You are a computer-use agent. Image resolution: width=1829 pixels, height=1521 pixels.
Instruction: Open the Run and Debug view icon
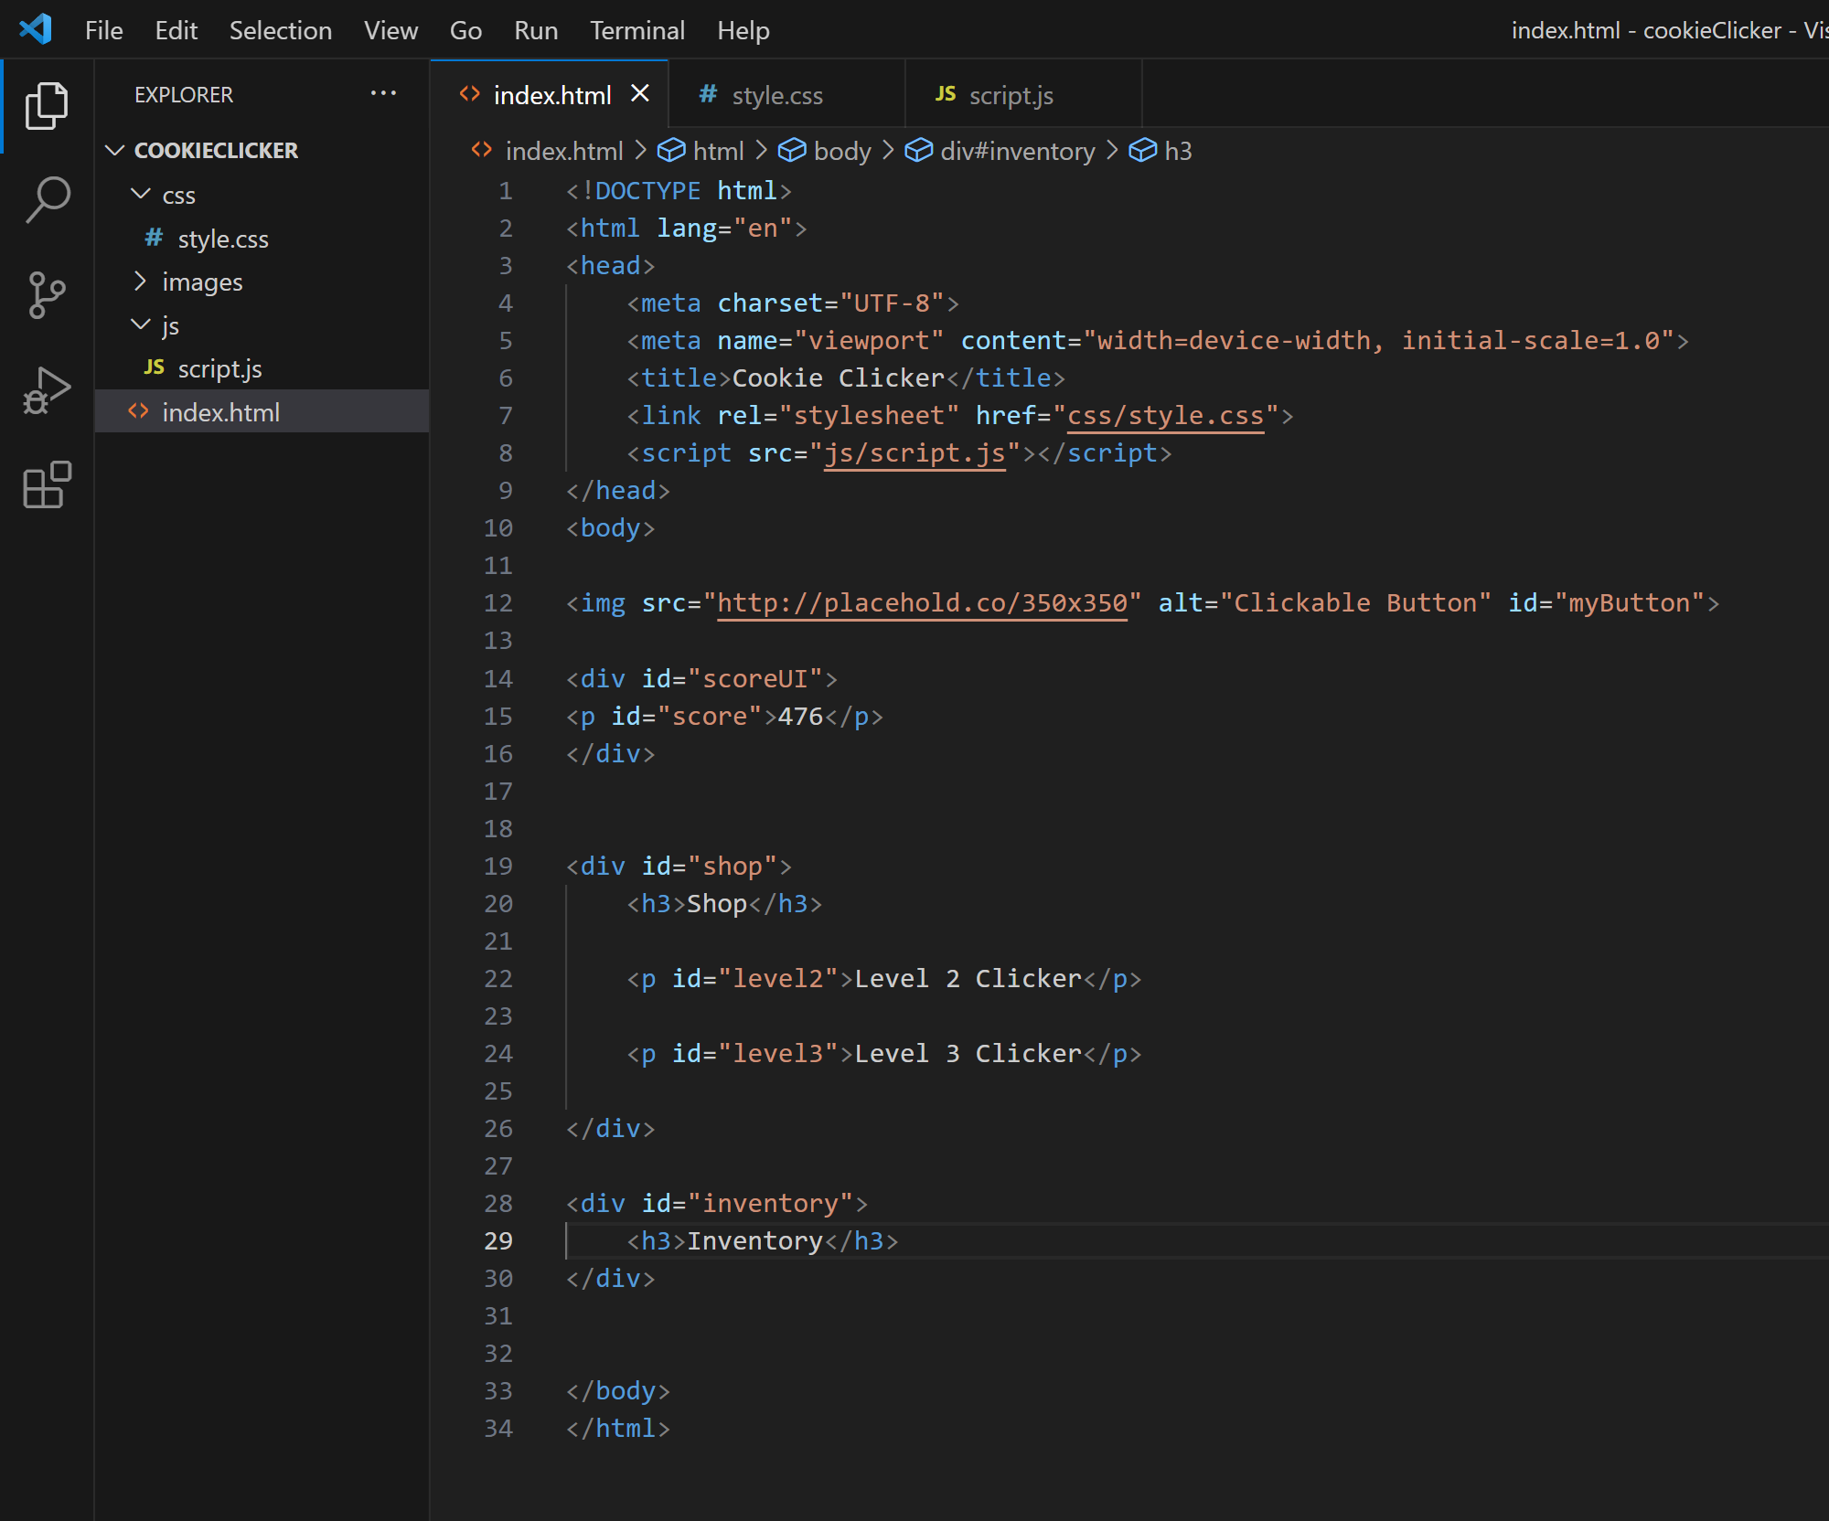(x=47, y=390)
